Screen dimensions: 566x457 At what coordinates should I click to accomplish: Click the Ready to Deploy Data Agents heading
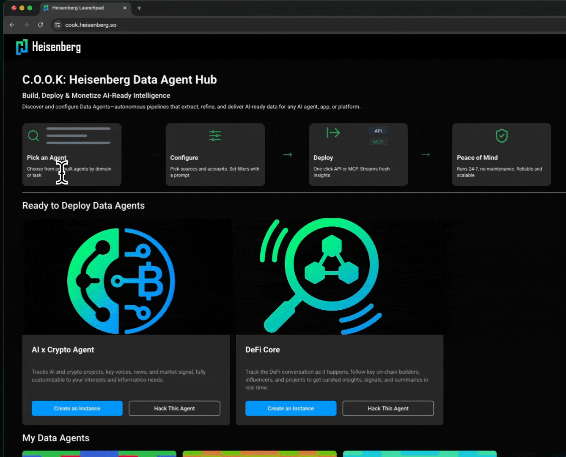coord(83,206)
